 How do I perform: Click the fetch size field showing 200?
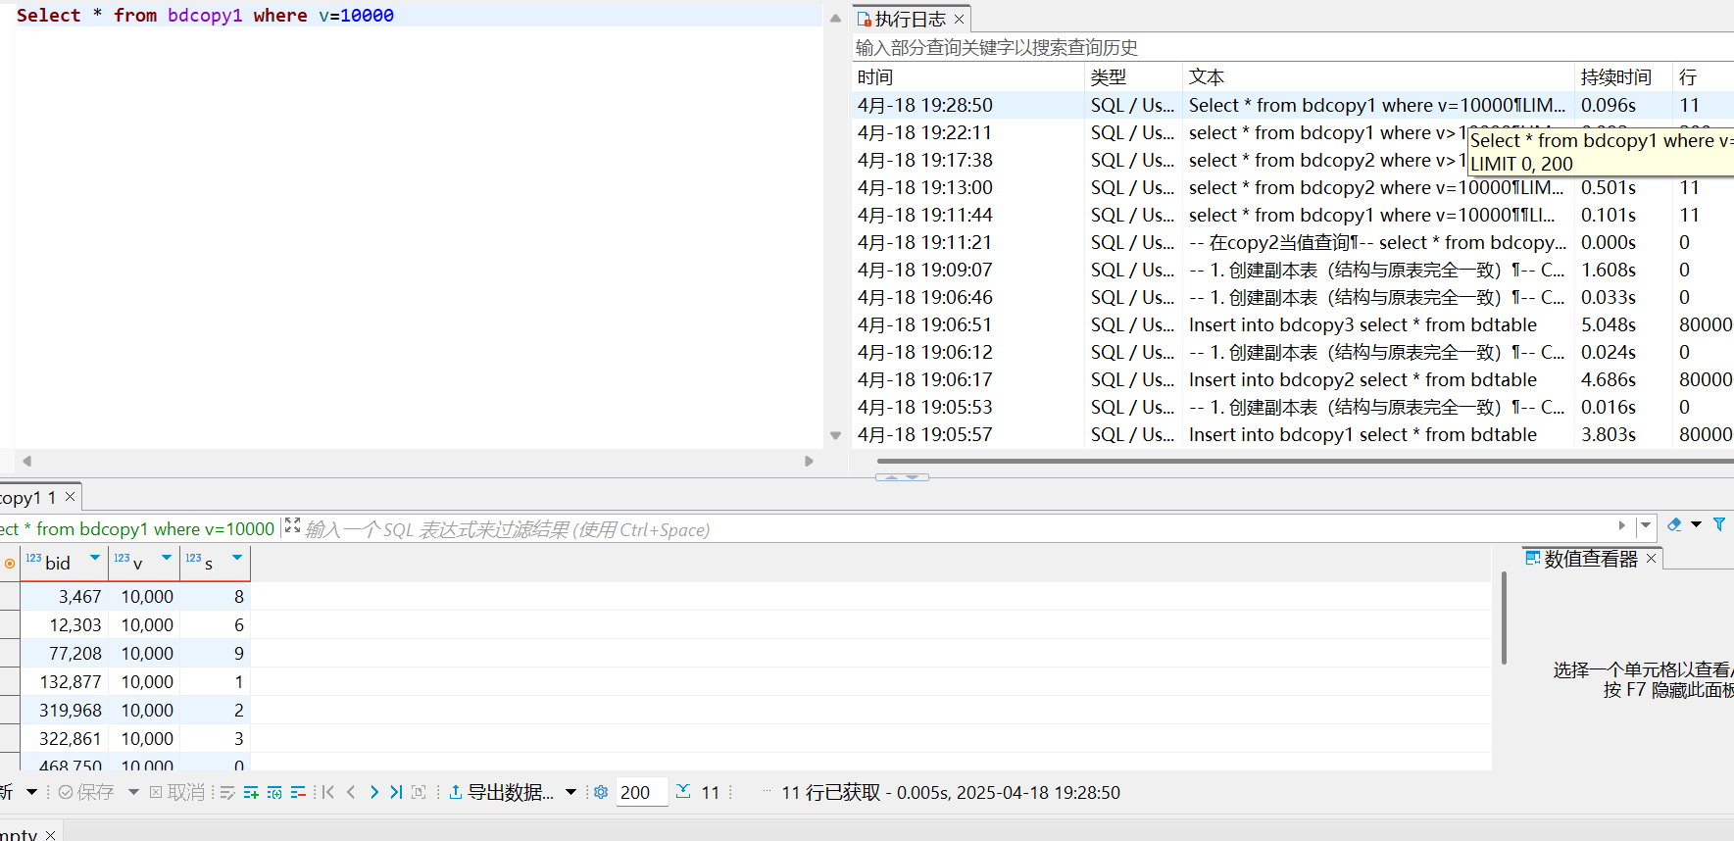(x=641, y=792)
